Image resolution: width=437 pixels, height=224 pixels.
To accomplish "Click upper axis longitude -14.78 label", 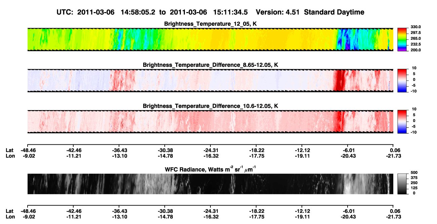I will (x=165, y=155).
